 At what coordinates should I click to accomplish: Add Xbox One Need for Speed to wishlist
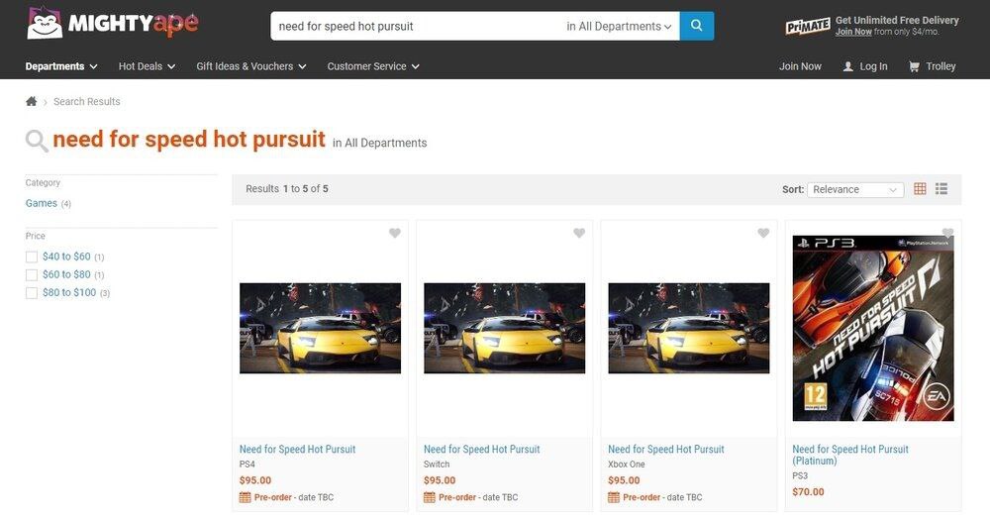pyautogui.click(x=763, y=233)
